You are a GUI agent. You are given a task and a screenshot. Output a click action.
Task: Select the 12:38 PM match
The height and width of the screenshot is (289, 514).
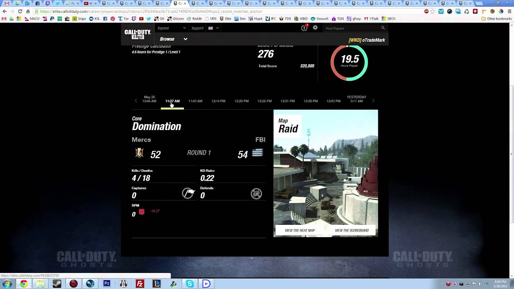310,101
